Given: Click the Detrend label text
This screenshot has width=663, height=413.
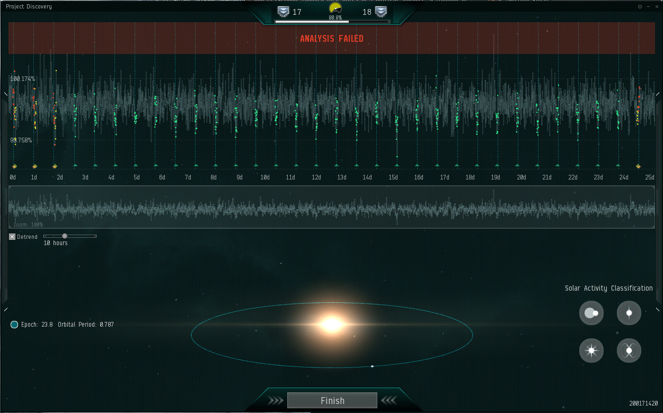Looking at the screenshot, I should [x=27, y=237].
